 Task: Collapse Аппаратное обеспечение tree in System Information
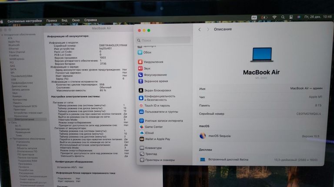[x=2, y=35]
